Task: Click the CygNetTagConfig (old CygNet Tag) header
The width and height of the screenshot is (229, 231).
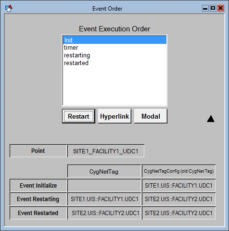Action: click(178, 171)
